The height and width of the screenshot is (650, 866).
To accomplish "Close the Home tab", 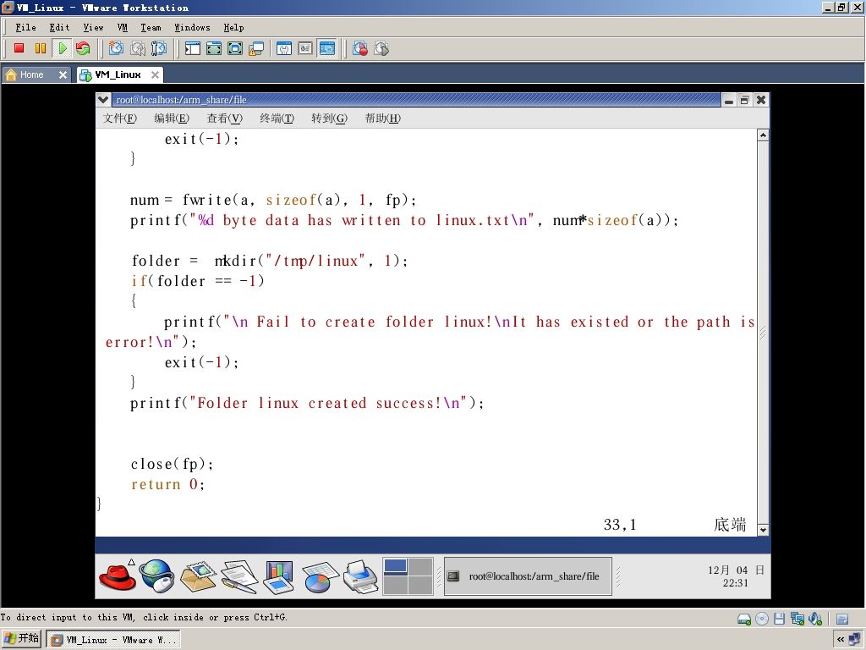I will point(63,74).
